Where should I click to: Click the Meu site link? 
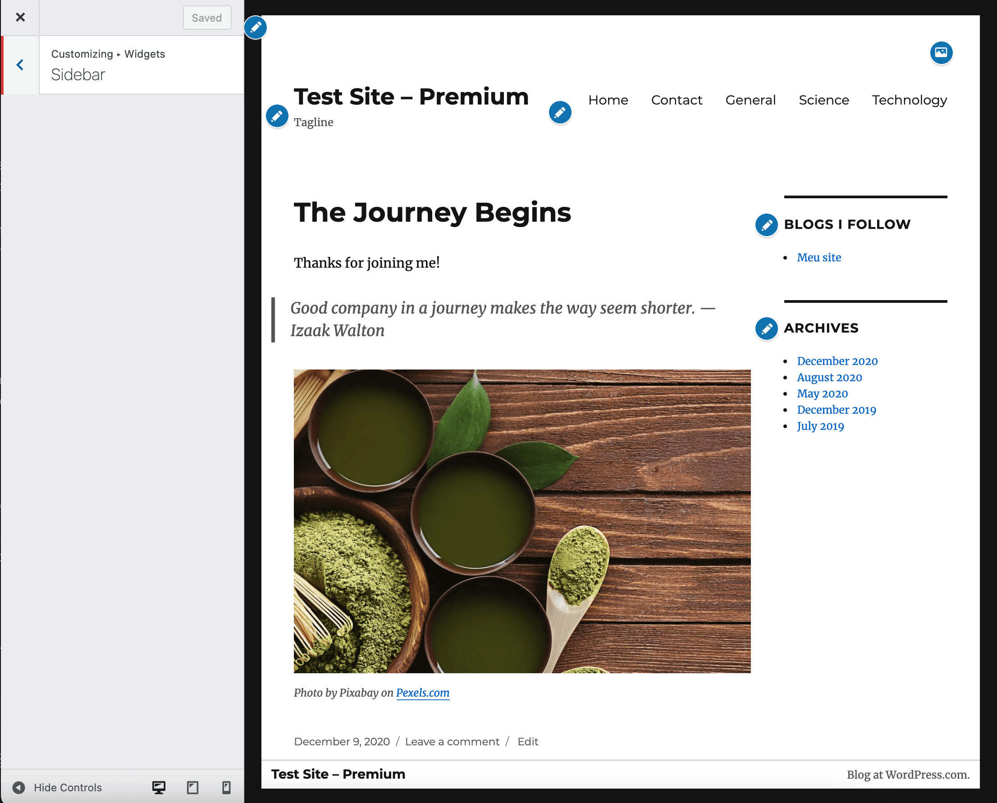coord(819,257)
